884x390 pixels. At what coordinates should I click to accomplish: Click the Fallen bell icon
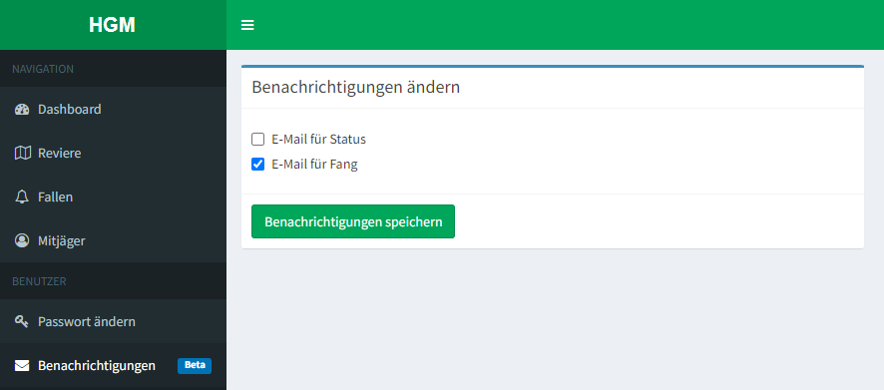[x=22, y=196]
